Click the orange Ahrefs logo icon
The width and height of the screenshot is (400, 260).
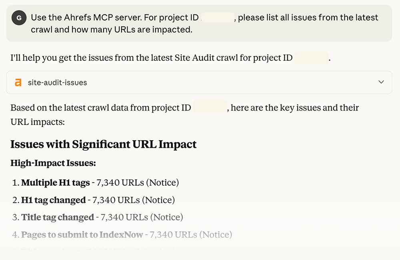(x=18, y=82)
